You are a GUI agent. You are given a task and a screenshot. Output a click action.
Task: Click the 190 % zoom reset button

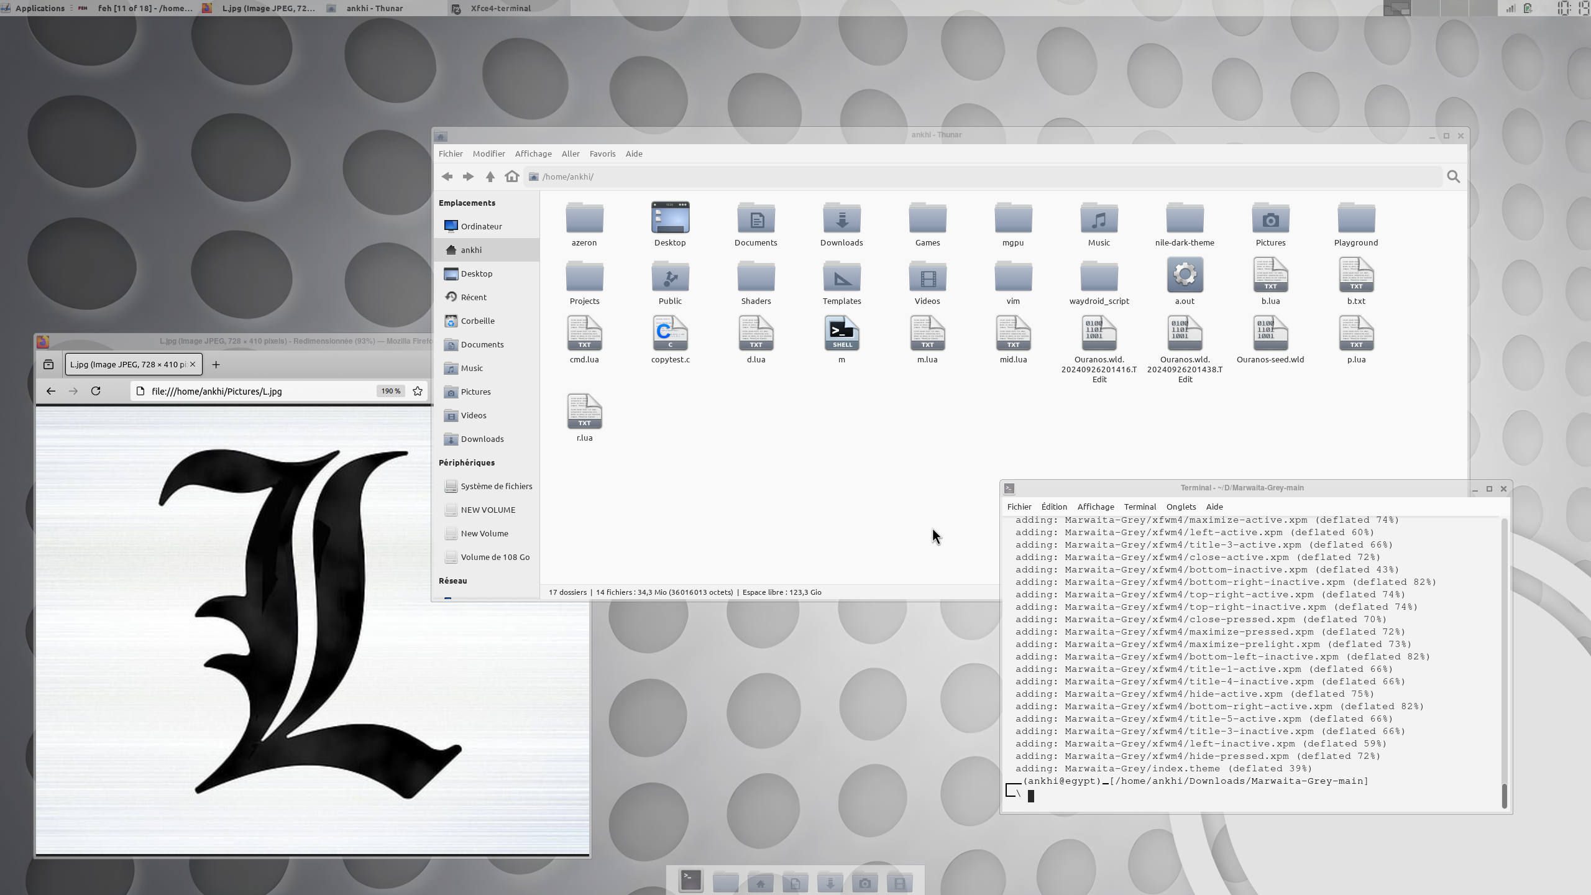[390, 391]
